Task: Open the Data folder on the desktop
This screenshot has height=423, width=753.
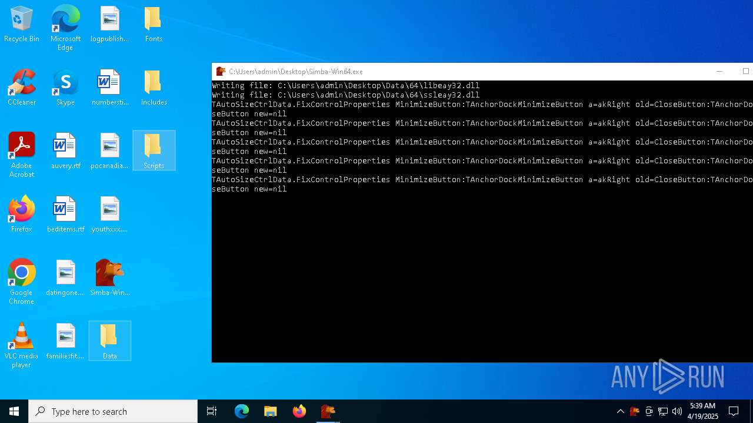Action: pyautogui.click(x=109, y=341)
